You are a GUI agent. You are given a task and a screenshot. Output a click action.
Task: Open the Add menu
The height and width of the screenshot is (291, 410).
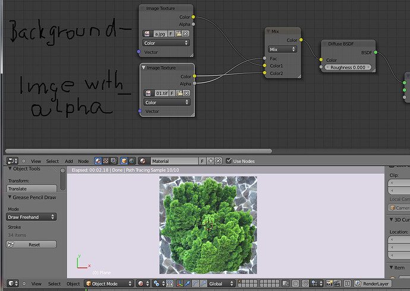tap(69, 161)
